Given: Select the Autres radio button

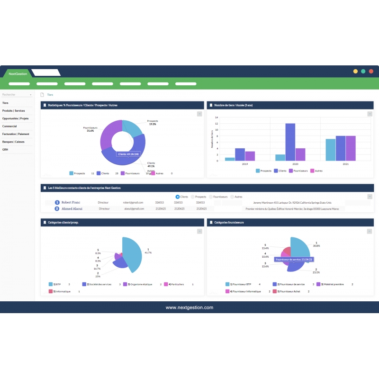Looking at the screenshot, I should tap(232, 196).
